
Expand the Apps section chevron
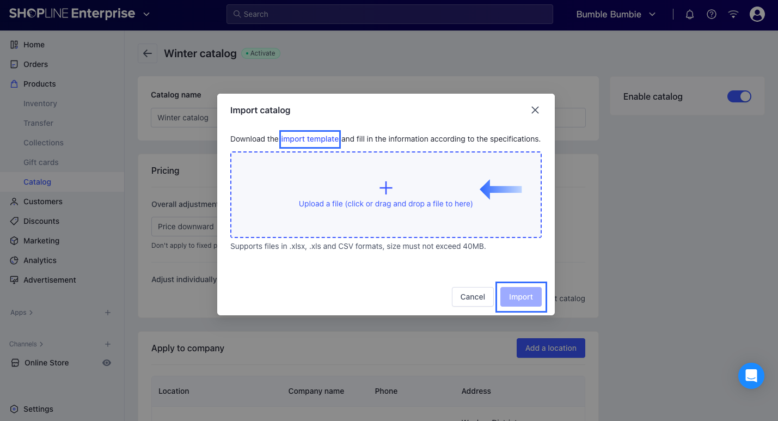pos(31,313)
